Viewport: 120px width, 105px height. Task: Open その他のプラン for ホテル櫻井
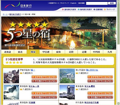click(x=100, y=97)
